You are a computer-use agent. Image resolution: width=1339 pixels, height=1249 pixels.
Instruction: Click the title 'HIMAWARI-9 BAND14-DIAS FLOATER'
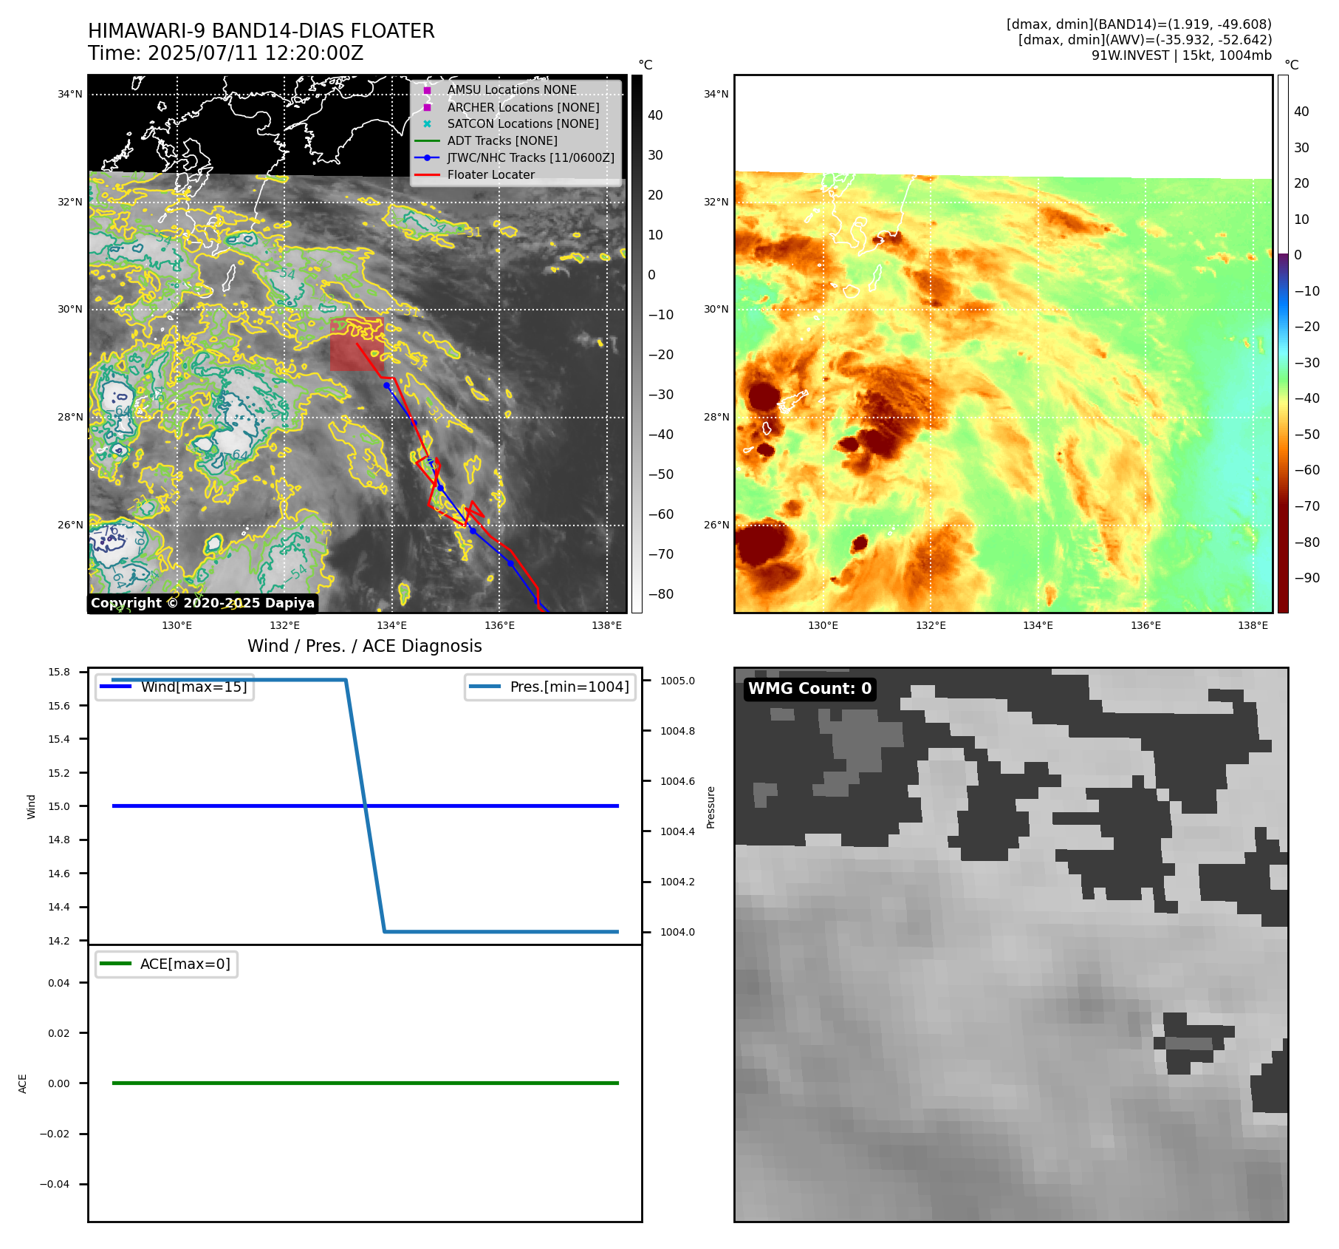tap(261, 31)
